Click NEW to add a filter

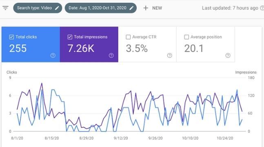(x=157, y=8)
